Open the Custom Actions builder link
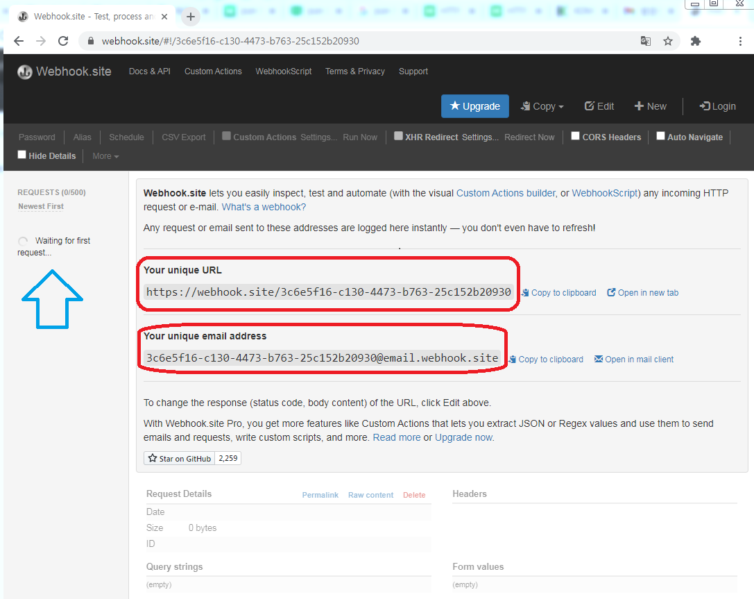 coord(506,194)
